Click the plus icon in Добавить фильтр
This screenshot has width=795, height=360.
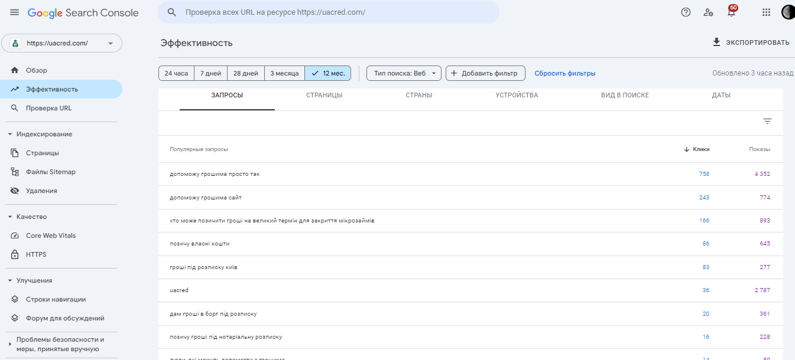tap(454, 73)
